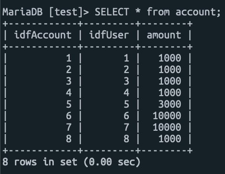The height and width of the screenshot is (174, 225).
Task: Click amount 10000 in row seven
Action: point(167,127)
